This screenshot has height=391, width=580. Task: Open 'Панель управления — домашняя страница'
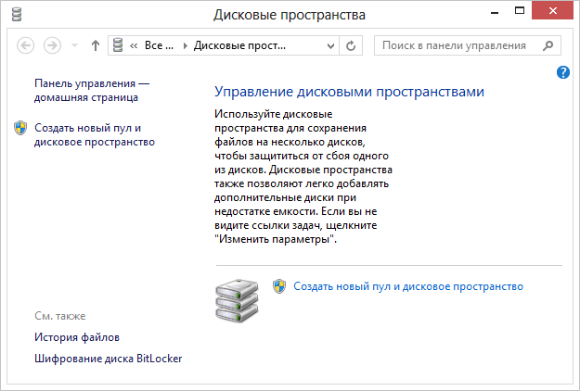(92, 91)
